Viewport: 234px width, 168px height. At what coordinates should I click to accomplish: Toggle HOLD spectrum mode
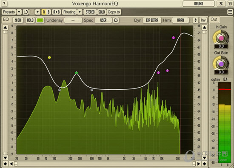pyautogui.click(x=30, y=20)
